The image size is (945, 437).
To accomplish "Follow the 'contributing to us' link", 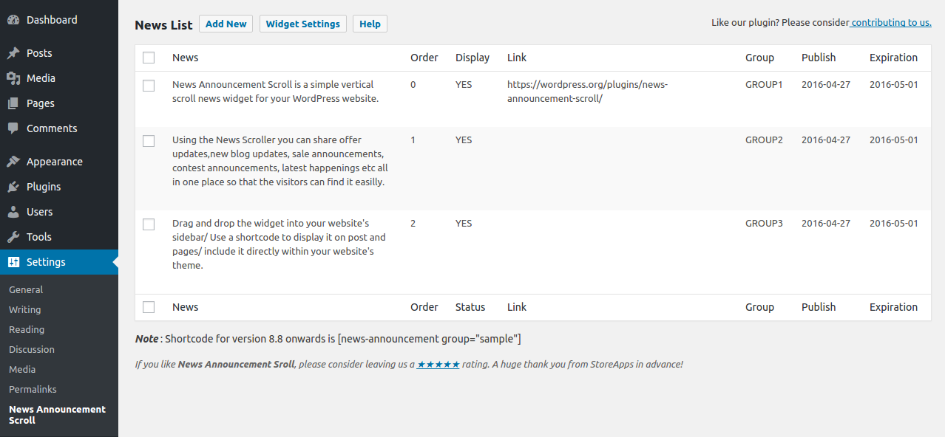I will (x=890, y=23).
